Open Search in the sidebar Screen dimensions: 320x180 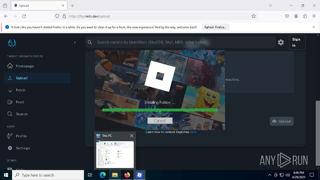coord(37,114)
